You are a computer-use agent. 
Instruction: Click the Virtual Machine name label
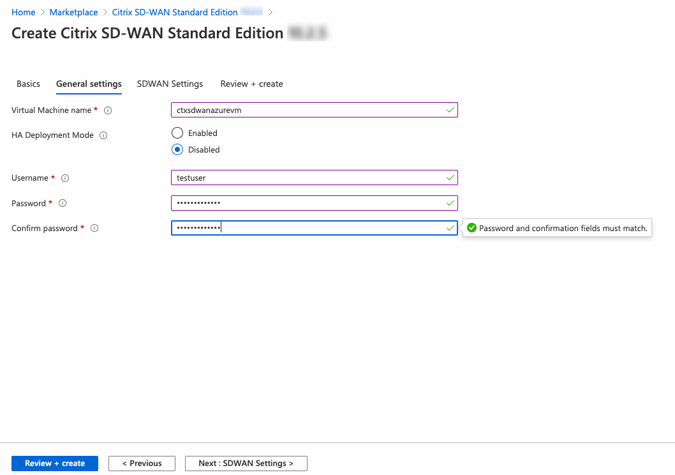51,110
